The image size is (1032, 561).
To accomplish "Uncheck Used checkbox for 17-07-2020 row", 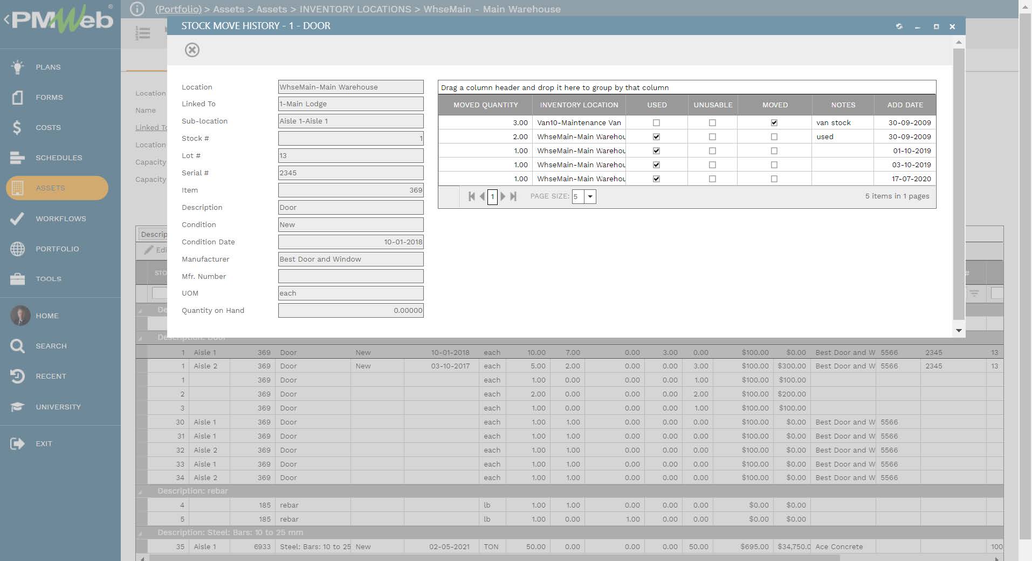I will (x=656, y=179).
